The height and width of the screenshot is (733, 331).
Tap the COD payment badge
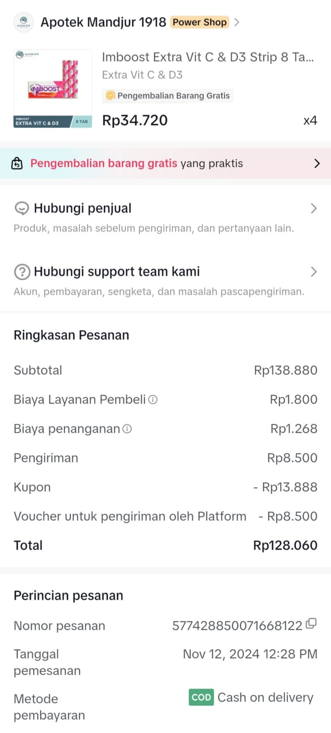tap(201, 697)
